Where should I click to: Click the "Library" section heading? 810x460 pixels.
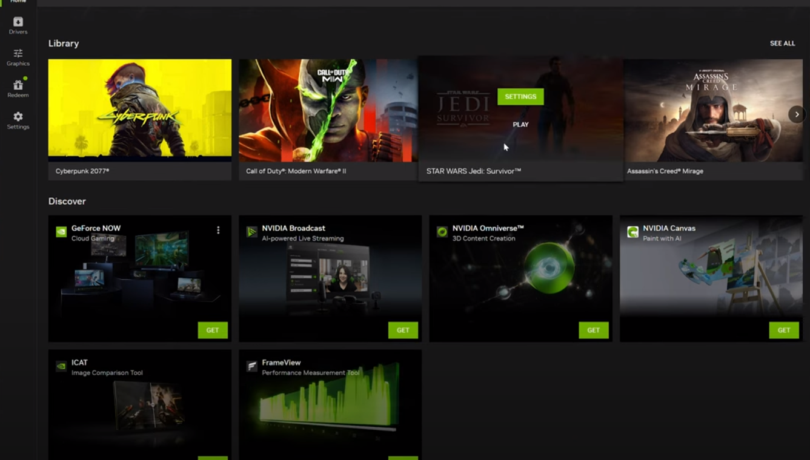click(x=64, y=44)
